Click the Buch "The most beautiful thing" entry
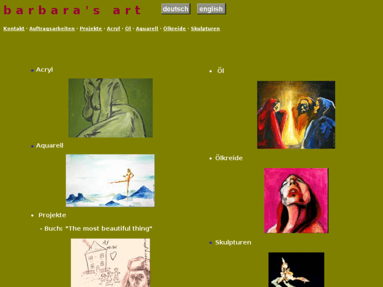Image resolution: width=383 pixels, height=287 pixels. 96,229
